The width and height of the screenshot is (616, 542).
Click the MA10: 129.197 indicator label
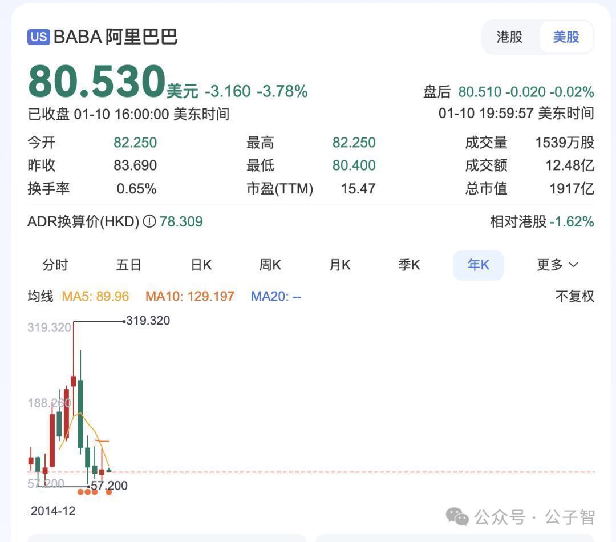click(190, 296)
